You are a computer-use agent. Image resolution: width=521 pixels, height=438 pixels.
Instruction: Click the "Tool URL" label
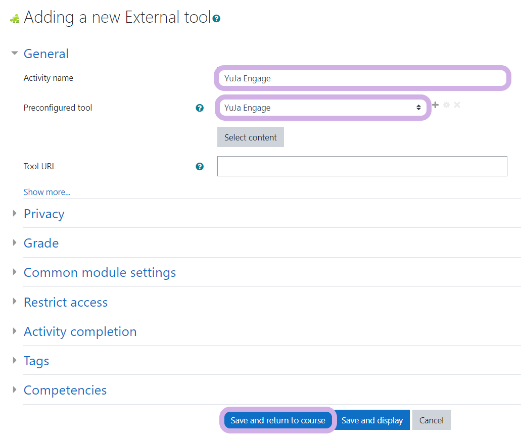(x=40, y=166)
